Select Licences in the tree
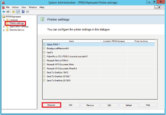 (x=14, y=20)
